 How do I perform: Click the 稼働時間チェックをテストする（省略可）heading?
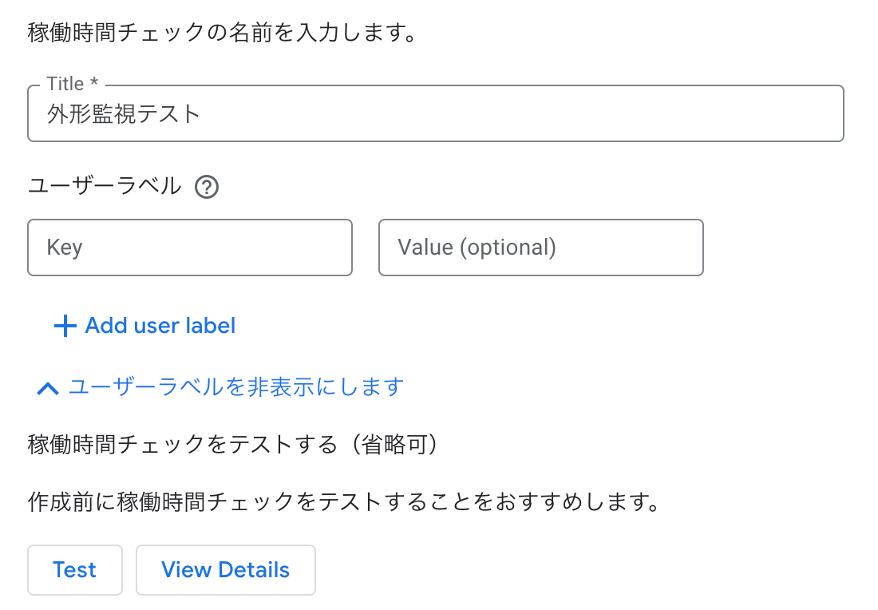click(x=233, y=444)
